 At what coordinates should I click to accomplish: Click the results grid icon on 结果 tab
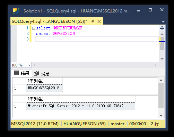tap(16, 73)
